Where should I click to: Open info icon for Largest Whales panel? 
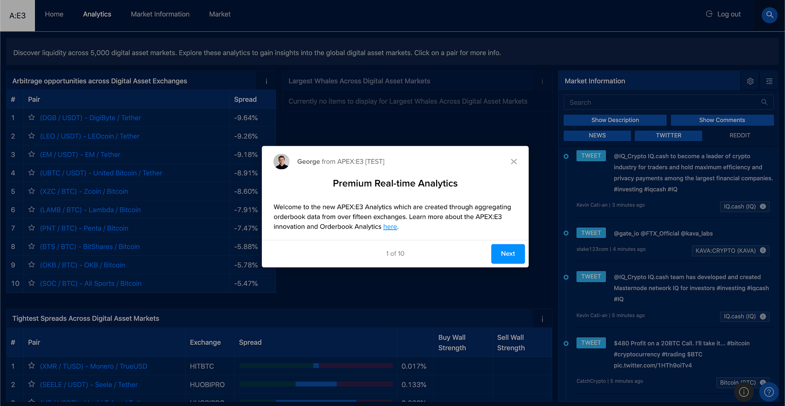542,81
